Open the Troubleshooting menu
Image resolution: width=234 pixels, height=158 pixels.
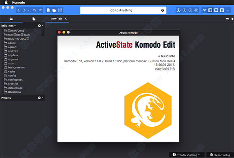(x=186, y=155)
